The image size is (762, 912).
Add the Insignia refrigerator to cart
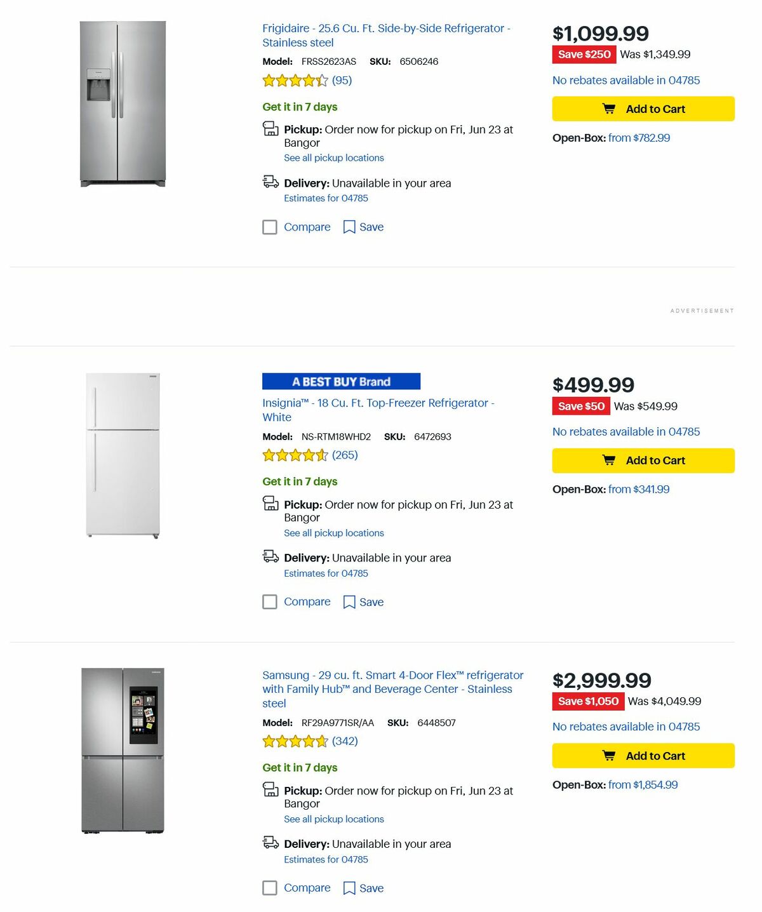click(x=642, y=460)
